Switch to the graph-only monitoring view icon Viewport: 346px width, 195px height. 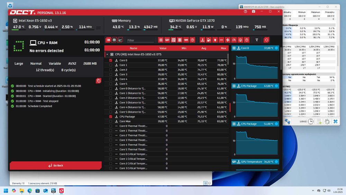click(x=120, y=40)
